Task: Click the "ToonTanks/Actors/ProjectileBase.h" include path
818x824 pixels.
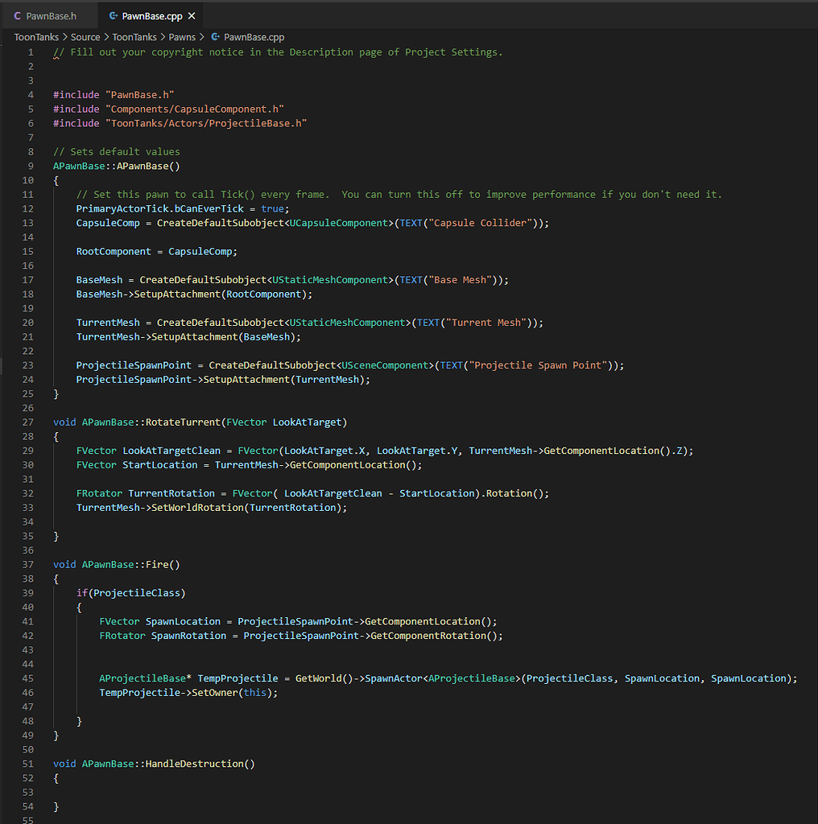Action: [x=205, y=123]
